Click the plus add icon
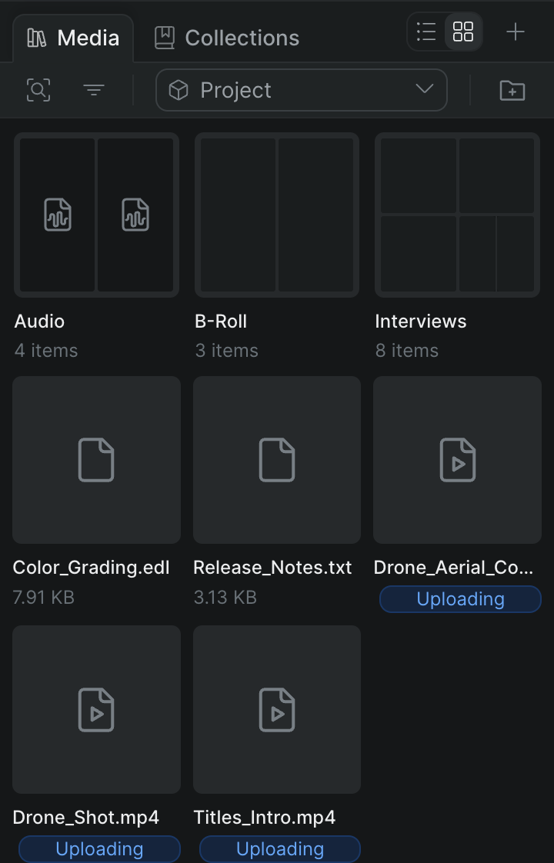The height and width of the screenshot is (863, 554). pyautogui.click(x=515, y=32)
